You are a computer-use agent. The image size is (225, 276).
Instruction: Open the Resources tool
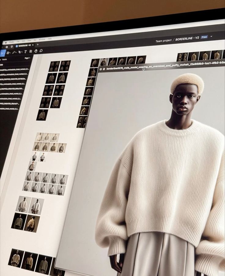coord(31,51)
